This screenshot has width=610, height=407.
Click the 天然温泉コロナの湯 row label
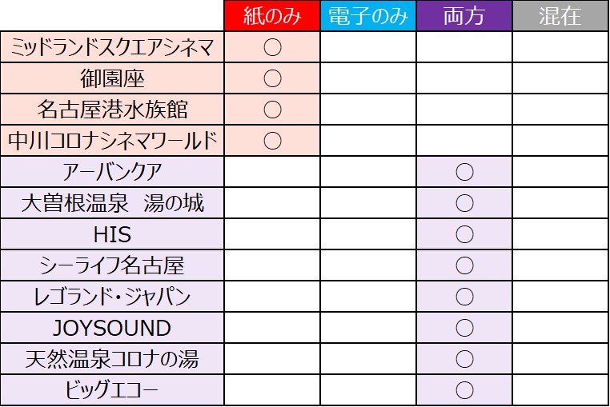113,359
